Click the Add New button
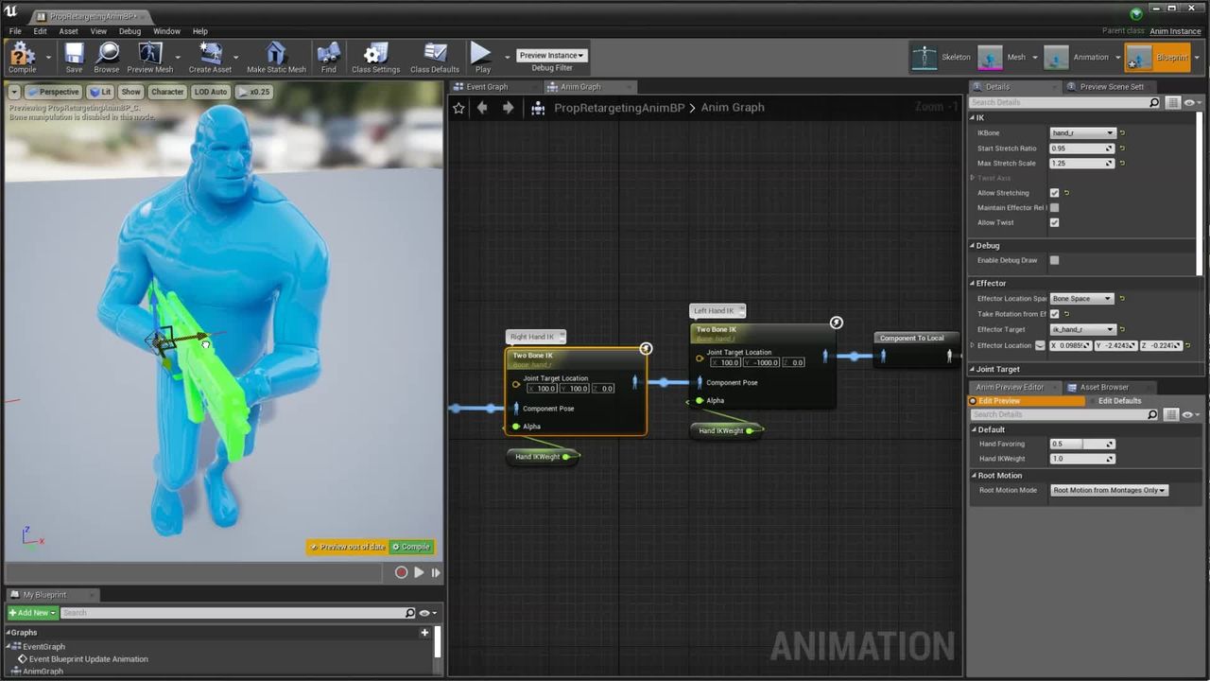 32,613
